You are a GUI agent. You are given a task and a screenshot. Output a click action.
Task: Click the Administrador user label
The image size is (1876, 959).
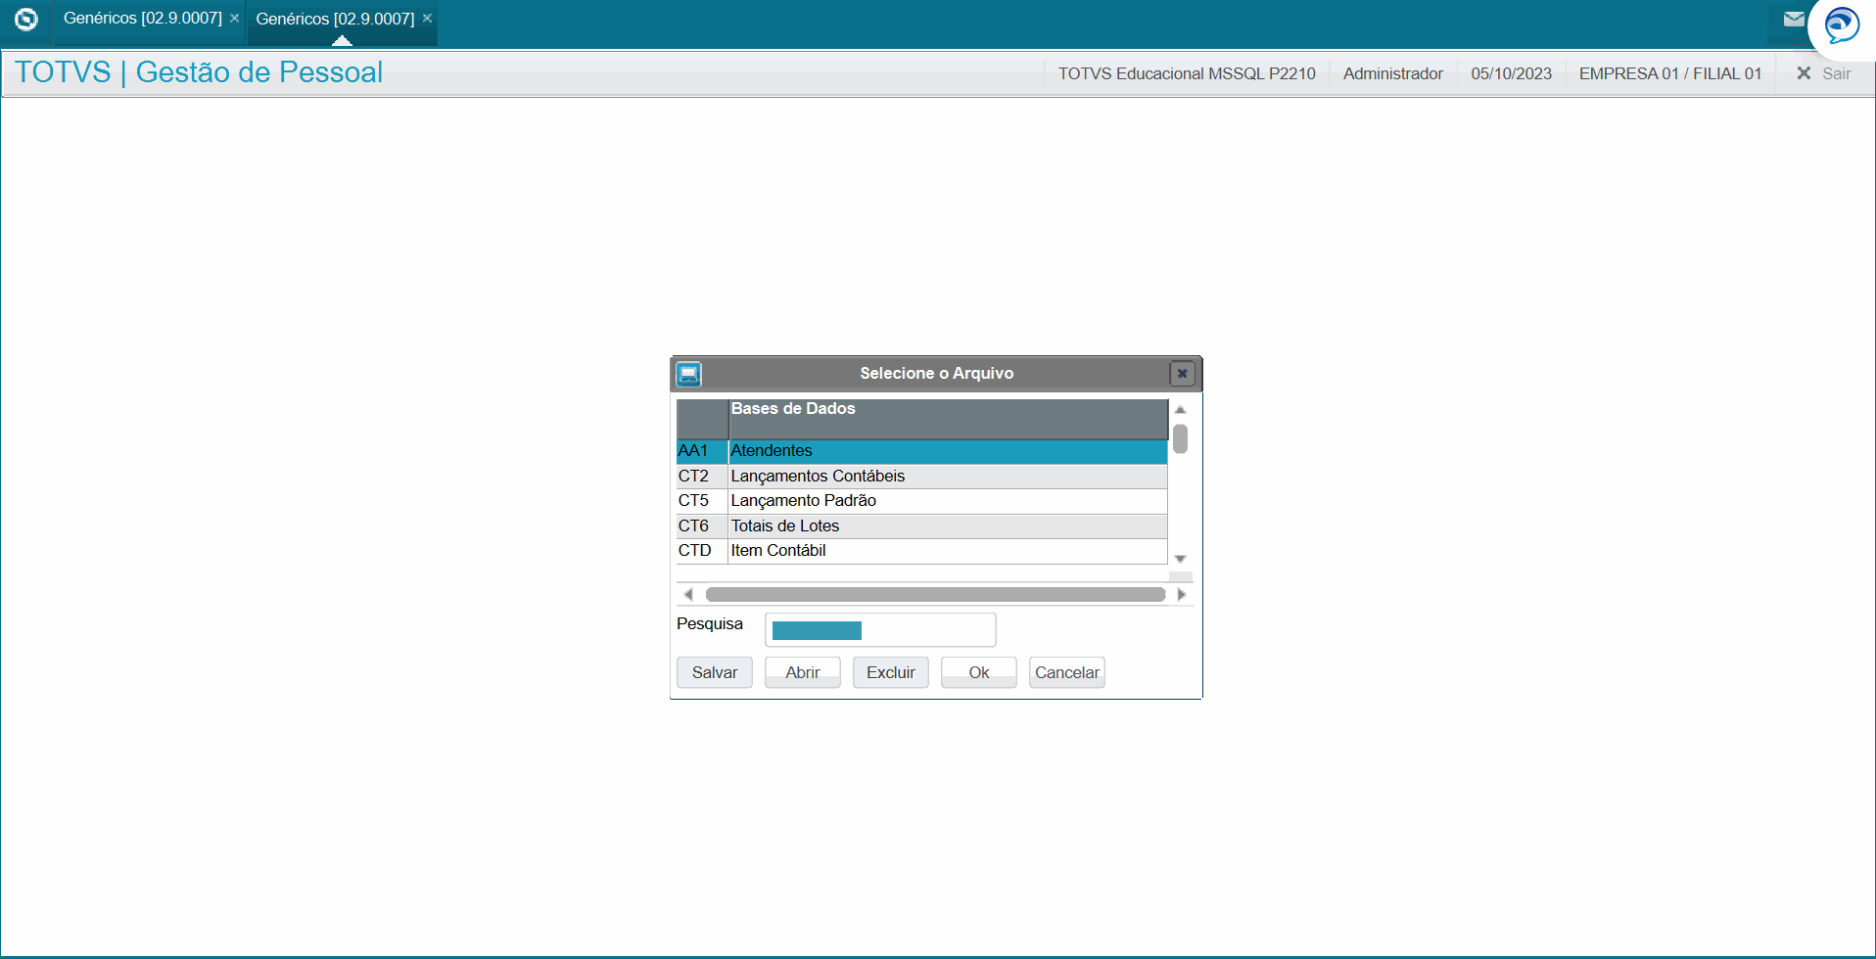tap(1392, 73)
